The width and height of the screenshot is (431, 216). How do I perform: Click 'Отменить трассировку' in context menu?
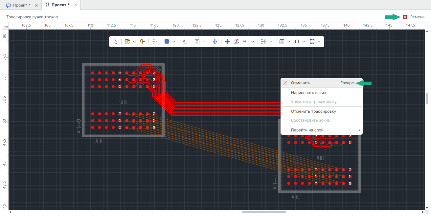pos(313,111)
